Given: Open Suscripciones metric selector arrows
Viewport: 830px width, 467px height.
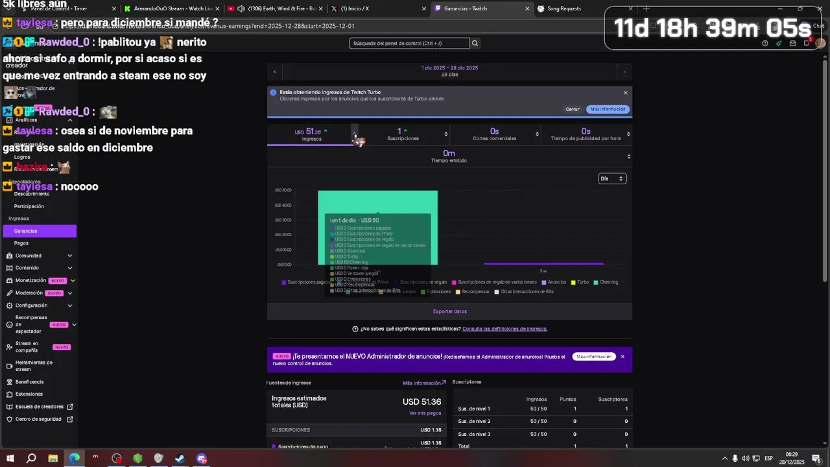Looking at the screenshot, I should [445, 134].
